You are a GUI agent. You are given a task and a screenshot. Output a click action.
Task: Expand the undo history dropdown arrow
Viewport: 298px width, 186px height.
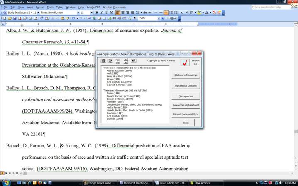pyautogui.click(x=77, y=18)
